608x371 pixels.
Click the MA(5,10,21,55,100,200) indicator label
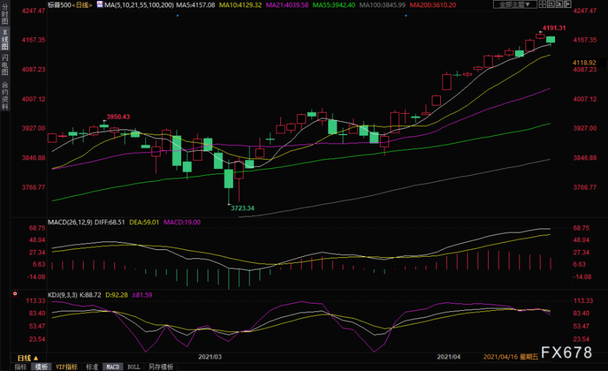tap(139, 5)
